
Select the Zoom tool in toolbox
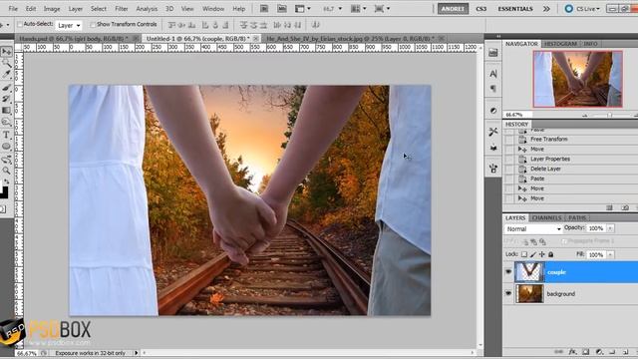6,171
